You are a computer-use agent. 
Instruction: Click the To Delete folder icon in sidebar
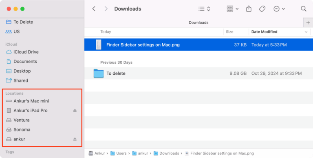coord(9,22)
